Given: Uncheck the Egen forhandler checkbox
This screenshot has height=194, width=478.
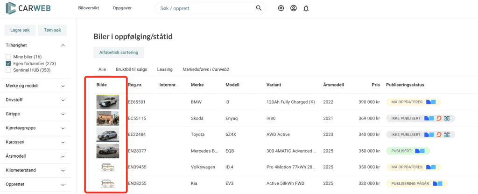Looking at the screenshot, I should coord(8,63).
